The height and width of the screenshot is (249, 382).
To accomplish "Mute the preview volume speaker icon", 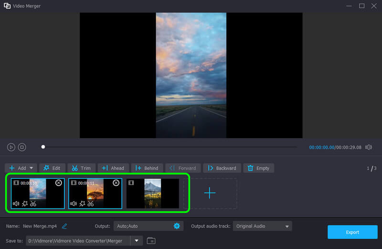I will [x=369, y=147].
